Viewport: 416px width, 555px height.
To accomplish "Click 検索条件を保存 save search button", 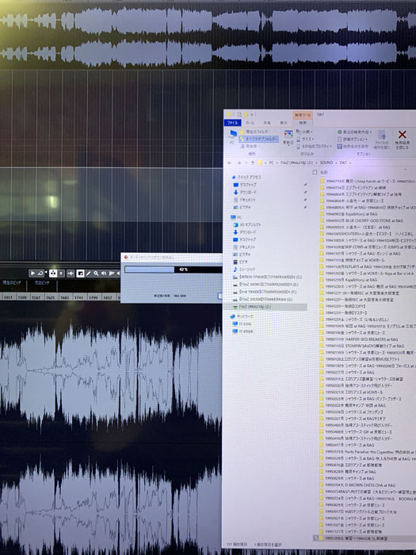I will tap(353, 146).
